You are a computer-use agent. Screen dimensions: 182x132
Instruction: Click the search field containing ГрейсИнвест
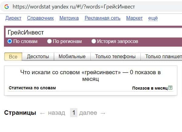click(x=94, y=32)
